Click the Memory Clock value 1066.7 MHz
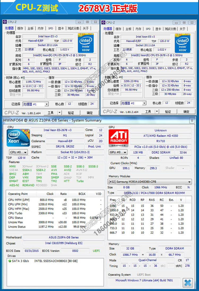The width and height of the screenshot is (199, 291). 130,255
